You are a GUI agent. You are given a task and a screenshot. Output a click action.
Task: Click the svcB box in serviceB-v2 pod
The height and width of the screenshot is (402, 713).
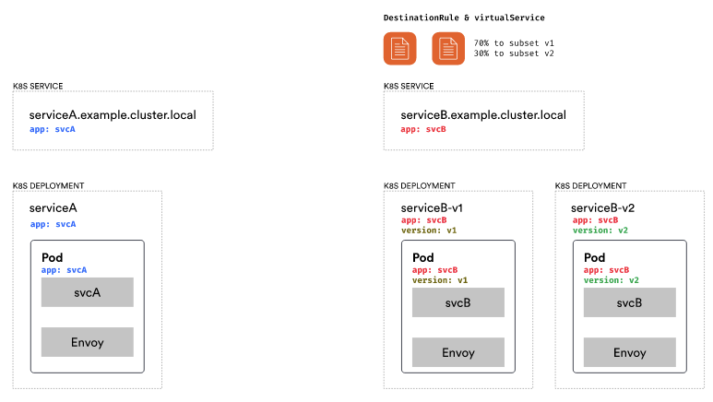(630, 302)
